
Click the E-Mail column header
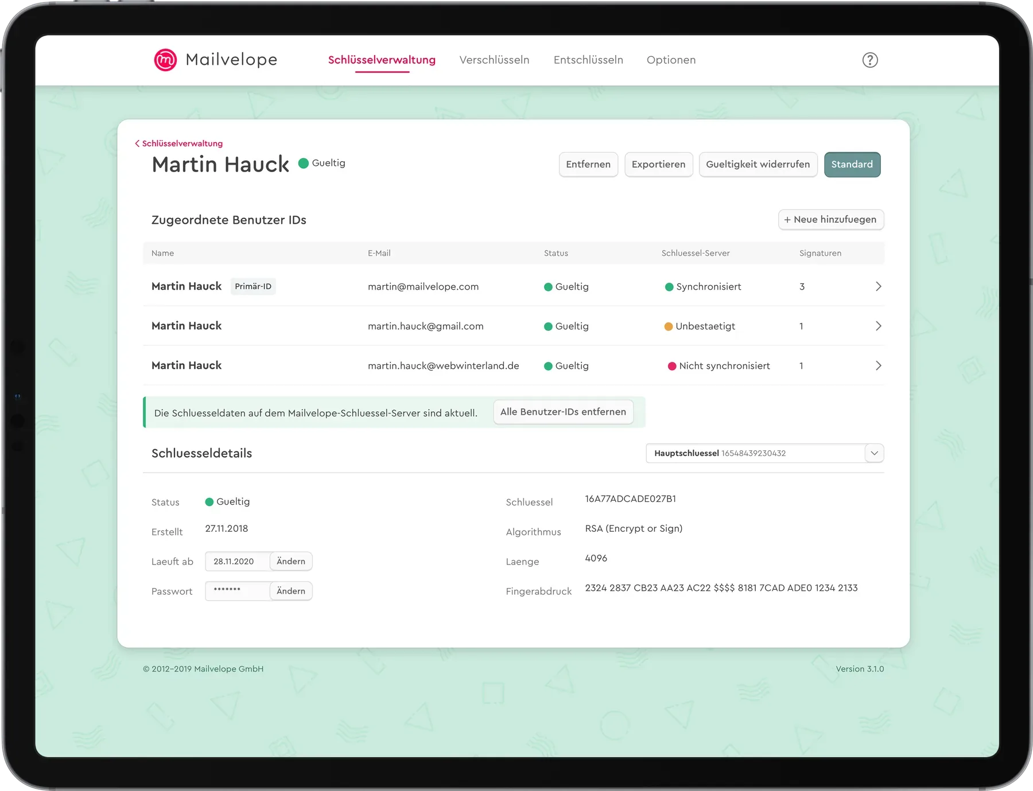379,253
